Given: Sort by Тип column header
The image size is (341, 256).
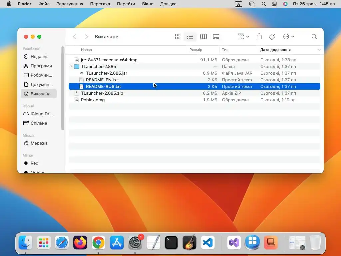Looking at the screenshot, I should [225, 50].
